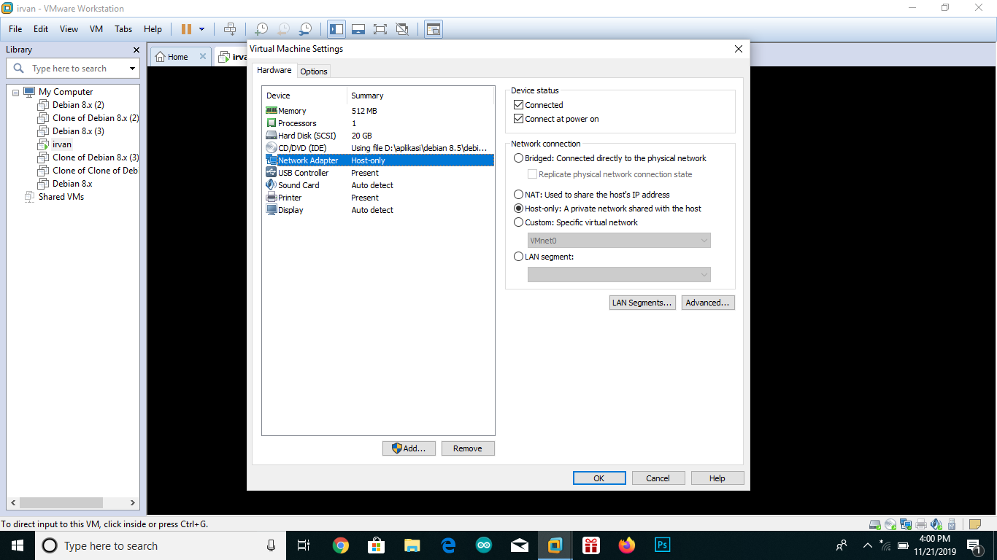997x560 pixels.
Task: Select the Host-only network option
Action: coord(518,209)
